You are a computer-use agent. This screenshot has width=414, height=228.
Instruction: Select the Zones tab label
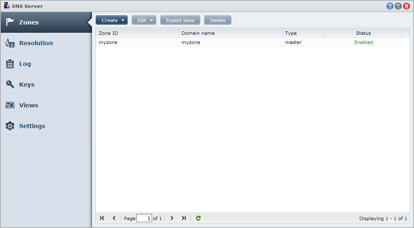29,22
